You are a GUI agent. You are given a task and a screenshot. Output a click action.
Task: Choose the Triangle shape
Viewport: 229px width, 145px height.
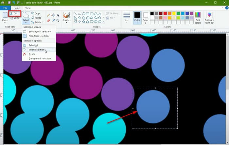(x=100, y=14)
